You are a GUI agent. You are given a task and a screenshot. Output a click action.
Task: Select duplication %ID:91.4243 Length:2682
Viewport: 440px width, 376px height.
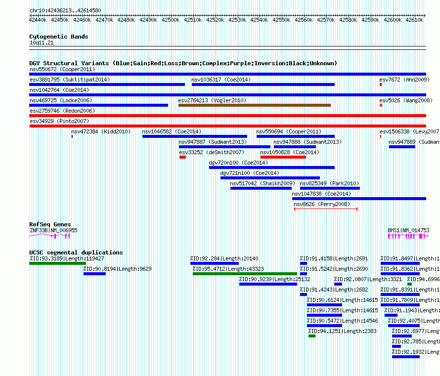click(304, 294)
